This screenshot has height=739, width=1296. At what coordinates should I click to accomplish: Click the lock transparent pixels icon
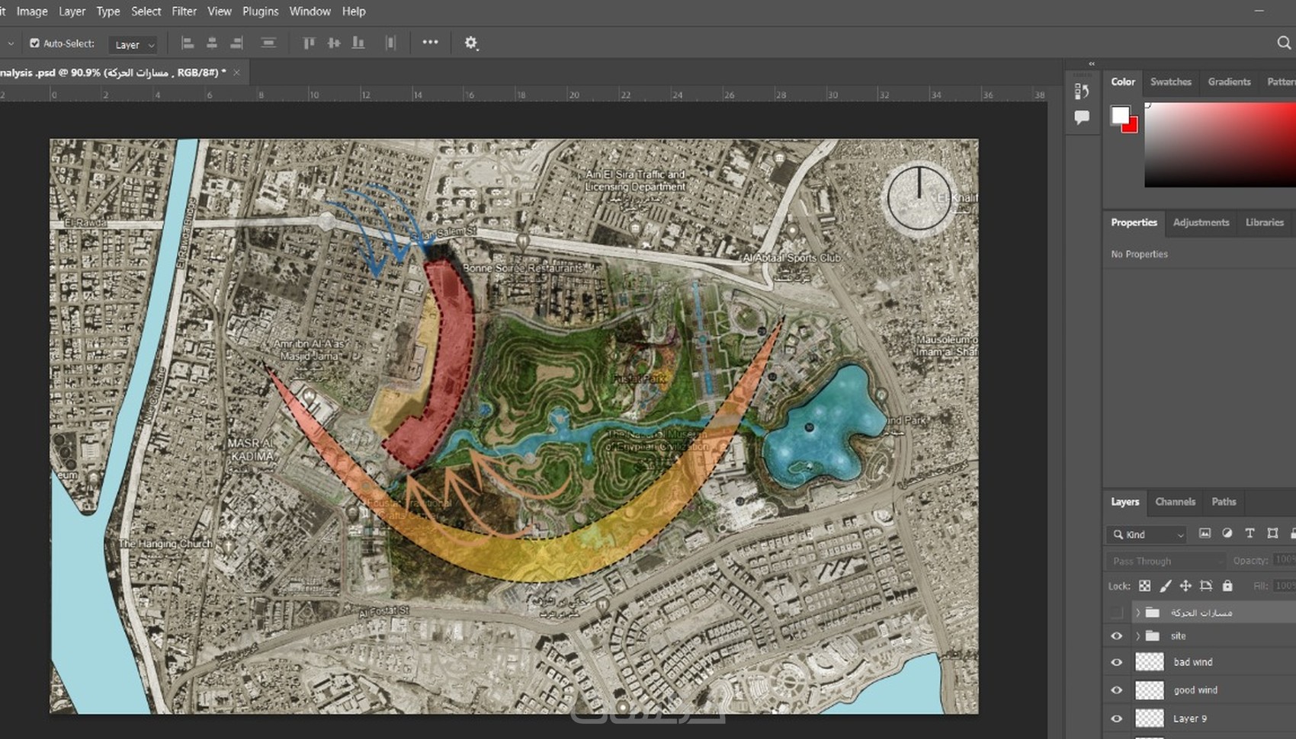[x=1144, y=586]
